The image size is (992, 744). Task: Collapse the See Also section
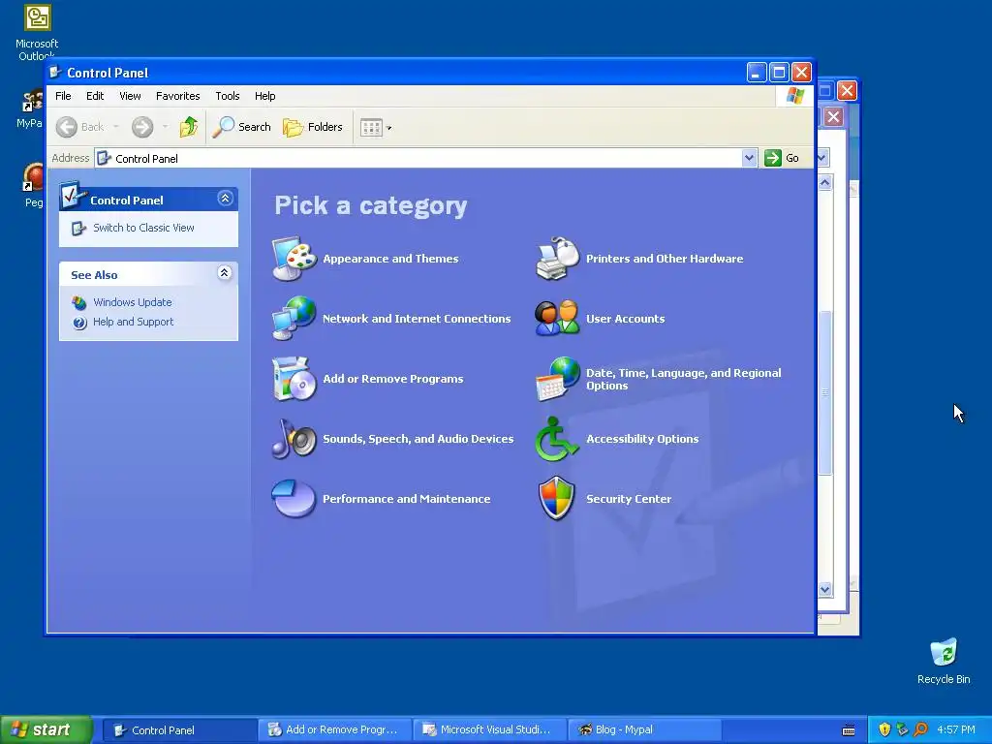click(x=224, y=272)
